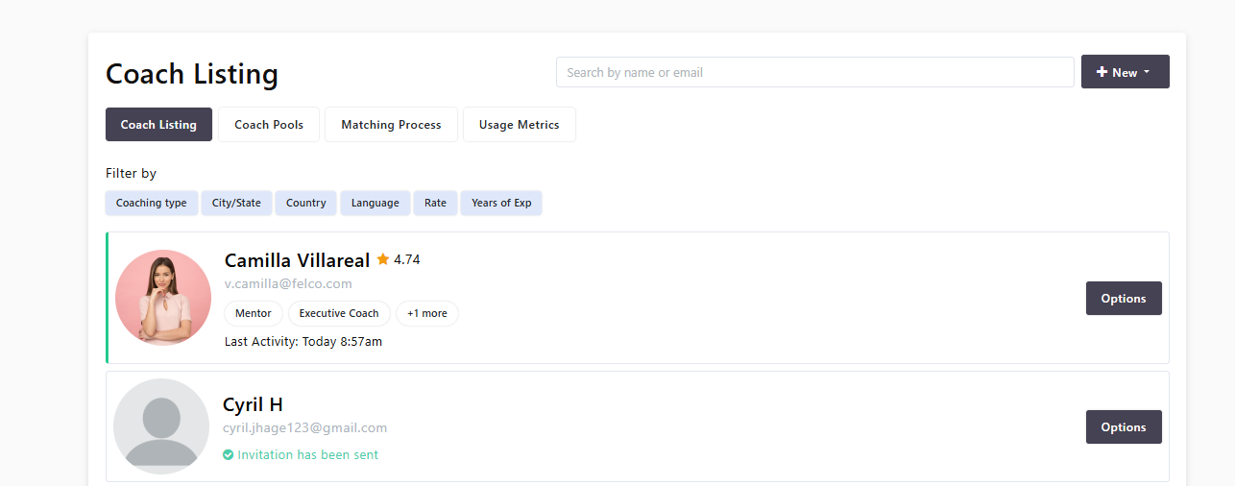
Task: Select the Coach Listing tab
Action: coord(158,125)
